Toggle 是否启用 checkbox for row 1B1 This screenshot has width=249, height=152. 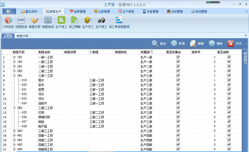229,57
